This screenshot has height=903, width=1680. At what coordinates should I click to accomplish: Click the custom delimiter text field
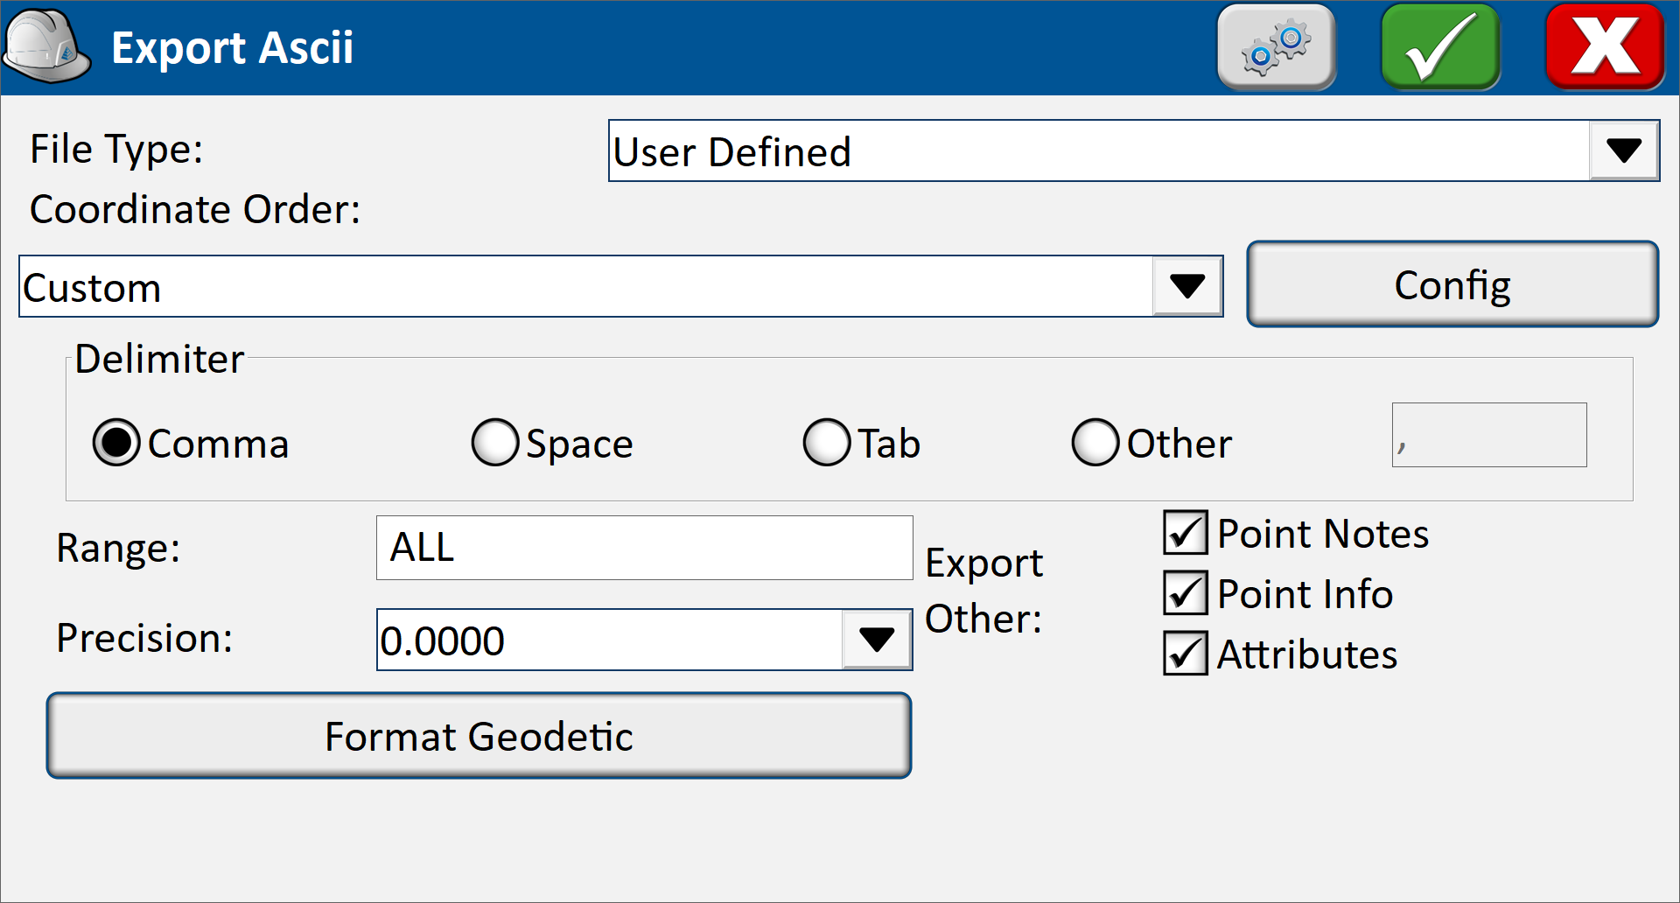[1489, 435]
